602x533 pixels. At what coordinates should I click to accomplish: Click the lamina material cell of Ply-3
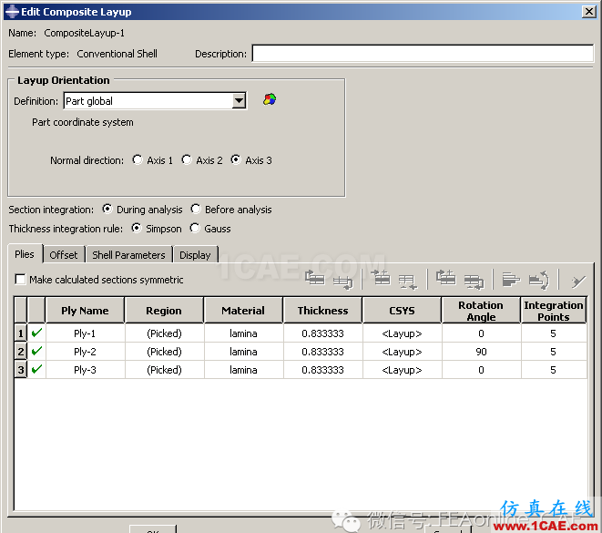point(243,370)
